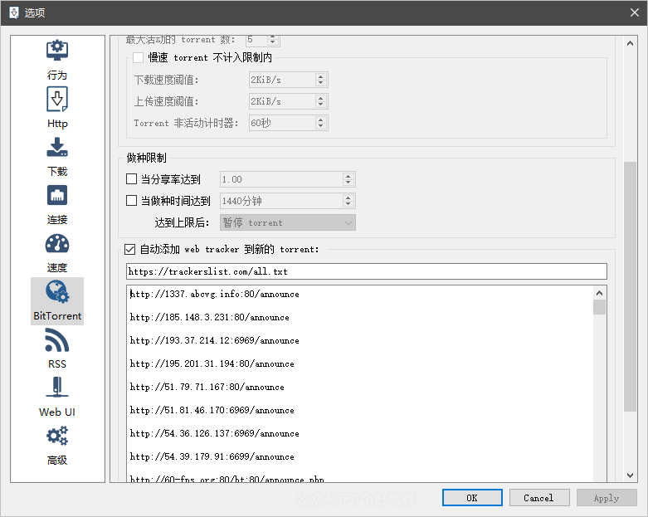
Task: Click the main settings panel scrollbar thumb
Action: click(630, 286)
